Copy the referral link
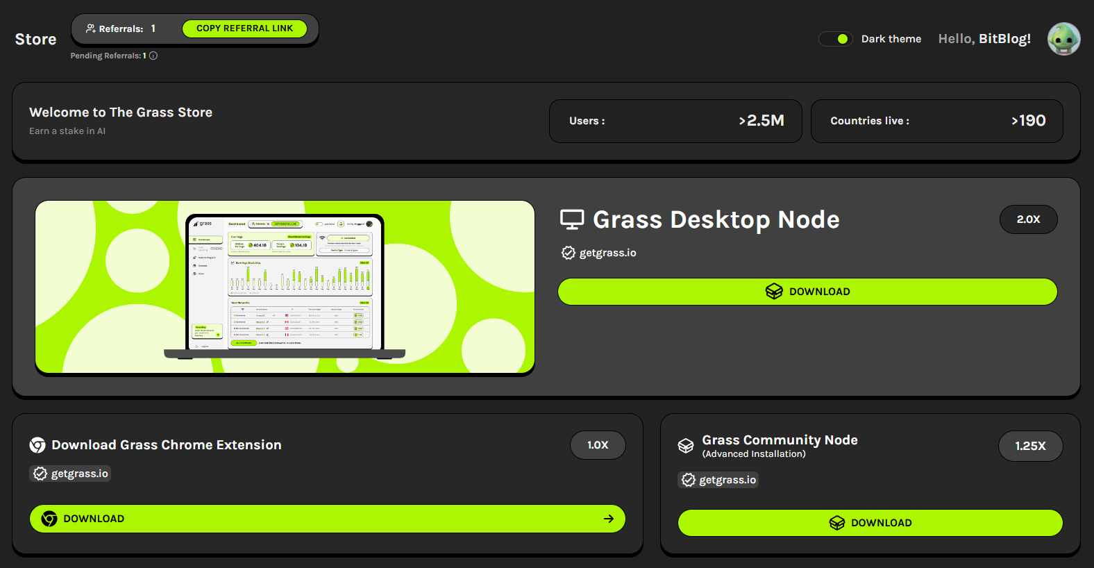This screenshot has width=1094, height=568. tap(244, 28)
